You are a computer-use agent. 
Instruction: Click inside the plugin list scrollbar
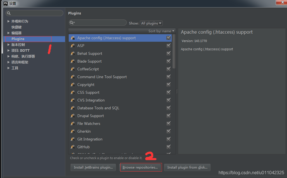(x=173, y=53)
